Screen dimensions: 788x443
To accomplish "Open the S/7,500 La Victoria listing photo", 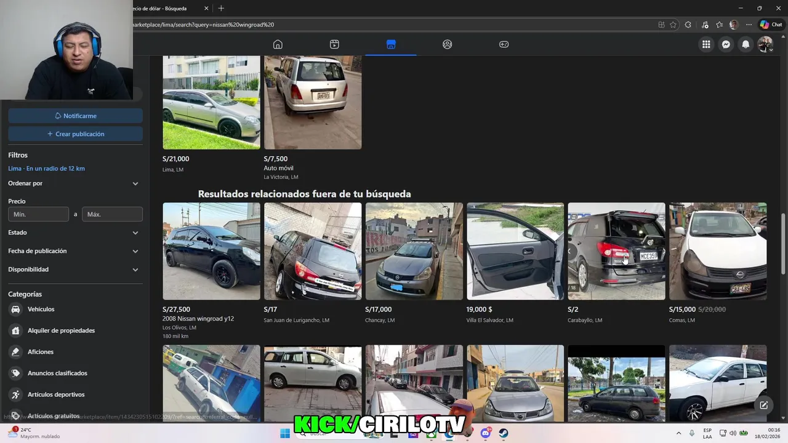I will click(x=313, y=102).
